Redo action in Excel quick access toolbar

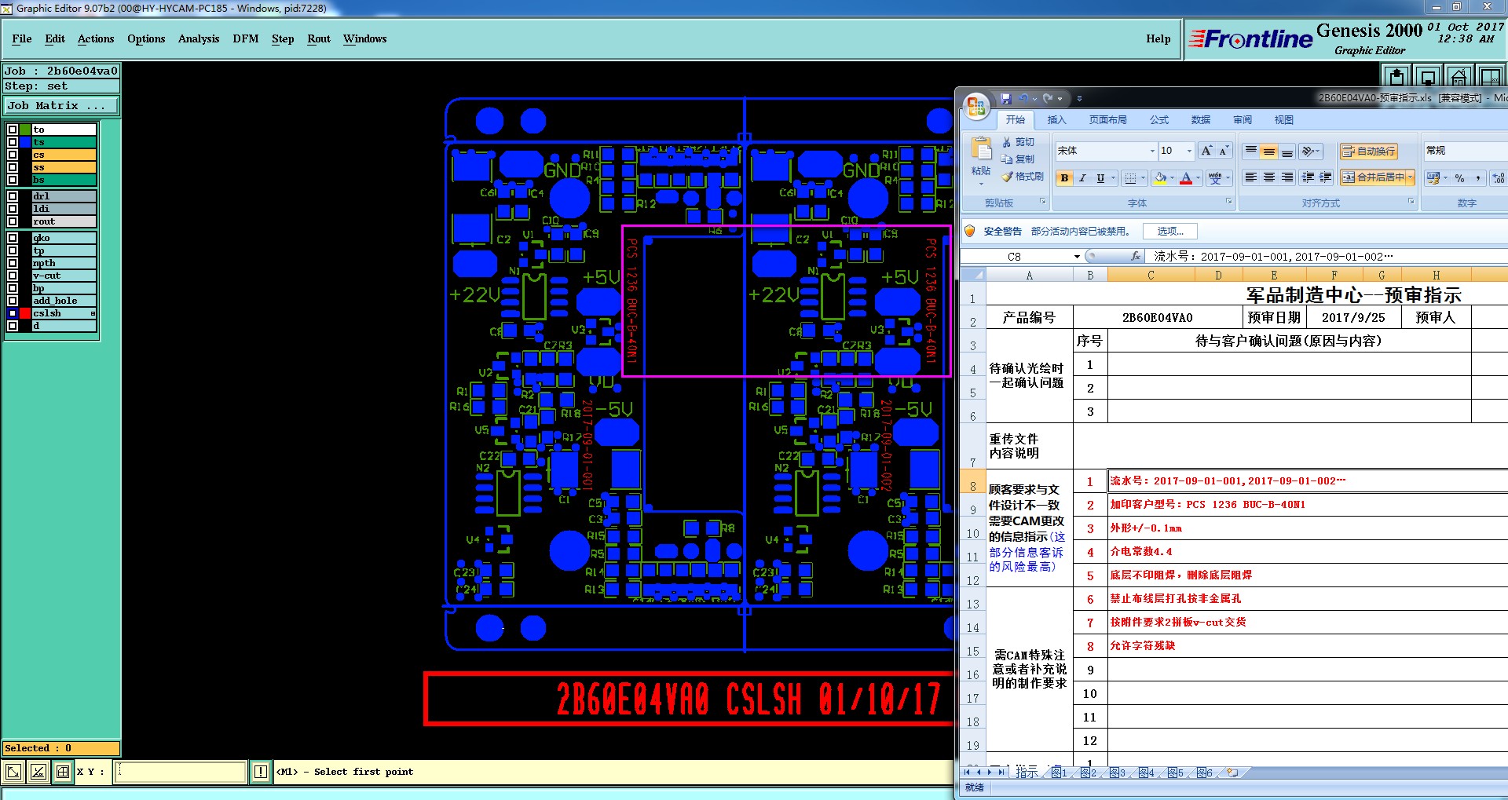coord(1048,99)
